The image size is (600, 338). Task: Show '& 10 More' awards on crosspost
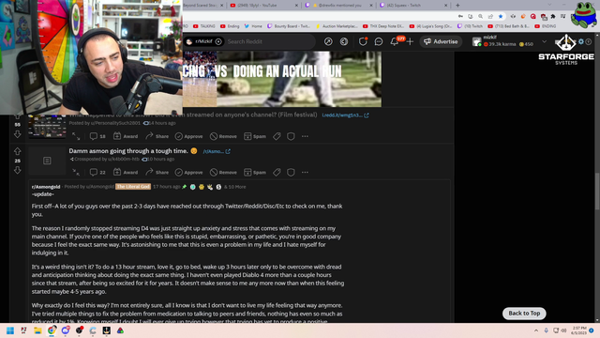coord(235,187)
